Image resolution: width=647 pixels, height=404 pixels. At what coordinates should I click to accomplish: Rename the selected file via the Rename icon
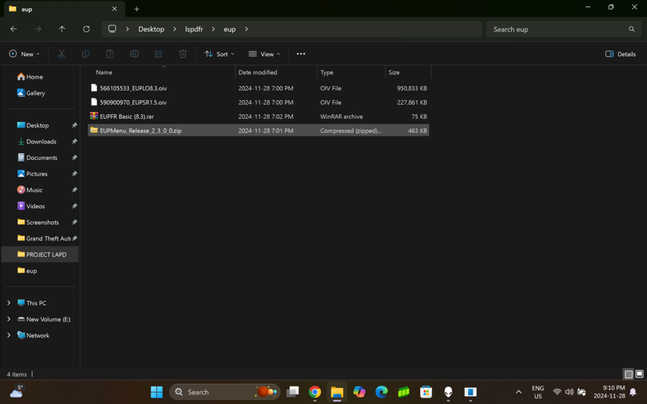tap(134, 54)
